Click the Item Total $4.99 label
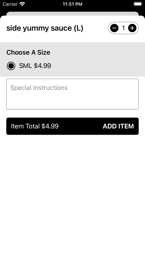This screenshot has width=145, height=258. (x=35, y=126)
